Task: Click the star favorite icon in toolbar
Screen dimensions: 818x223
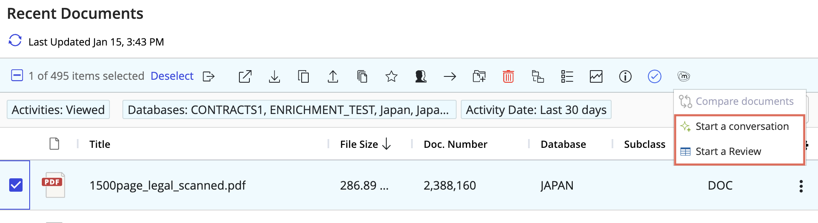Action: tap(391, 76)
